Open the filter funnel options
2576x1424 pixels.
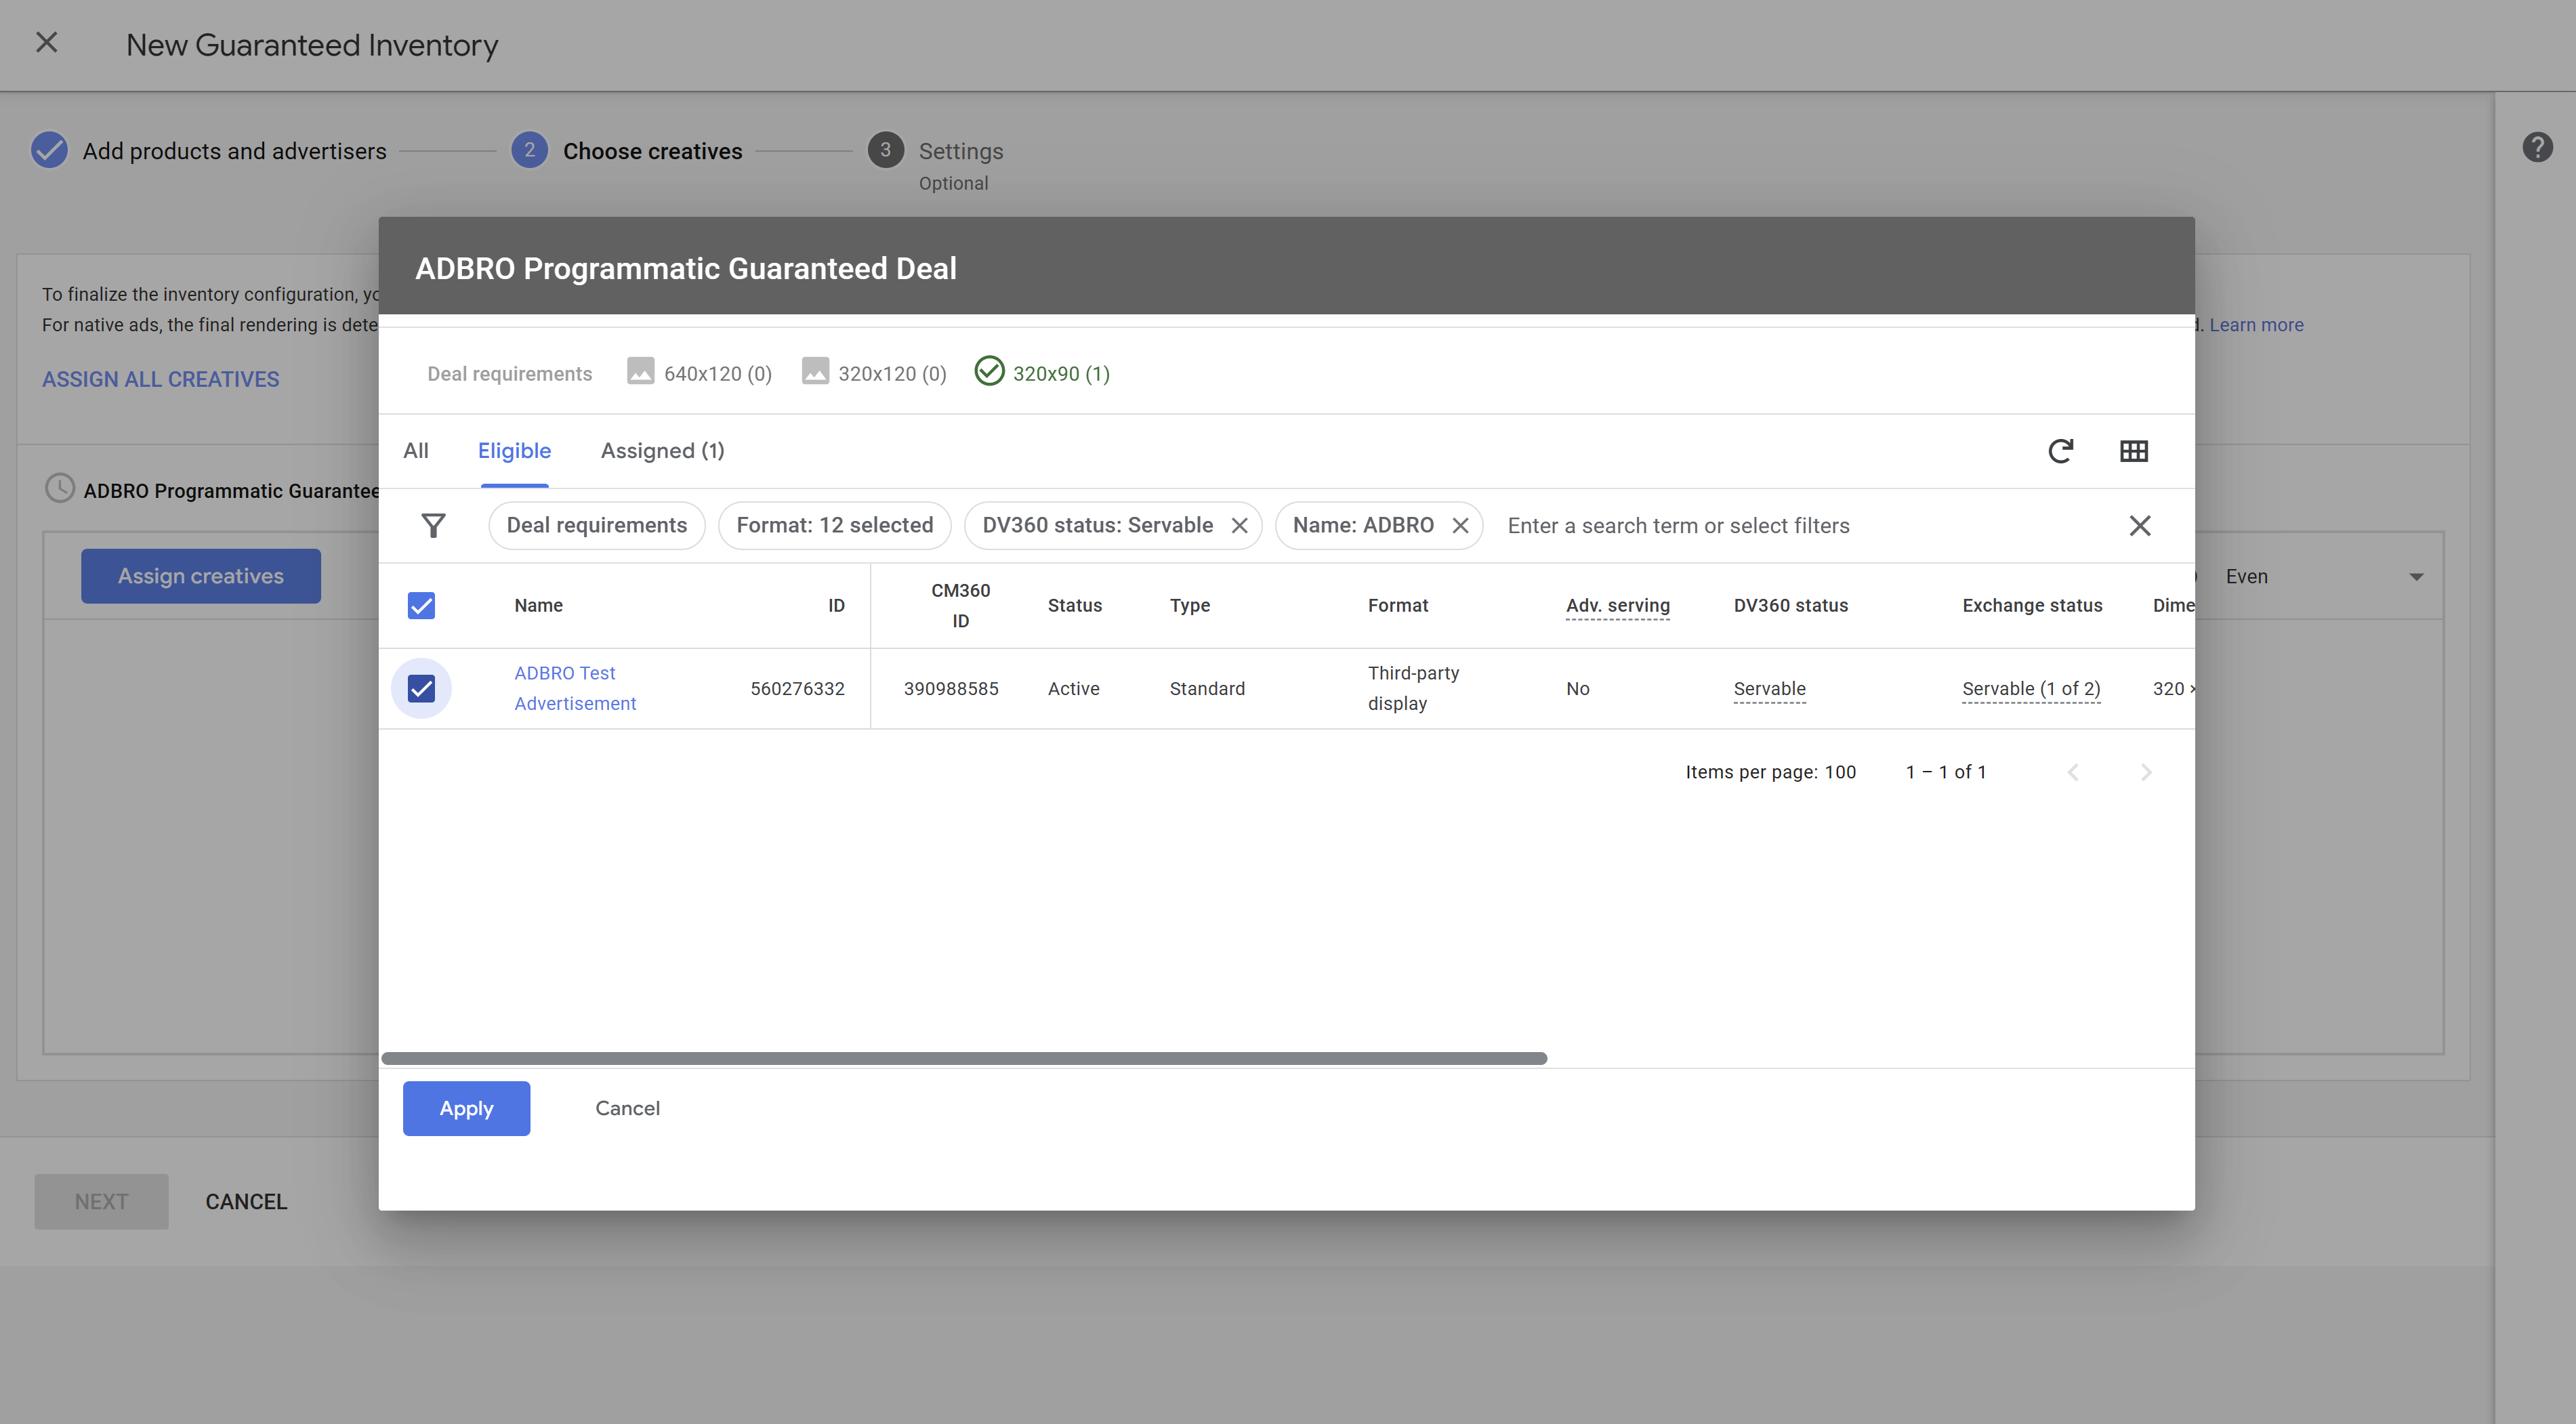tap(434, 525)
